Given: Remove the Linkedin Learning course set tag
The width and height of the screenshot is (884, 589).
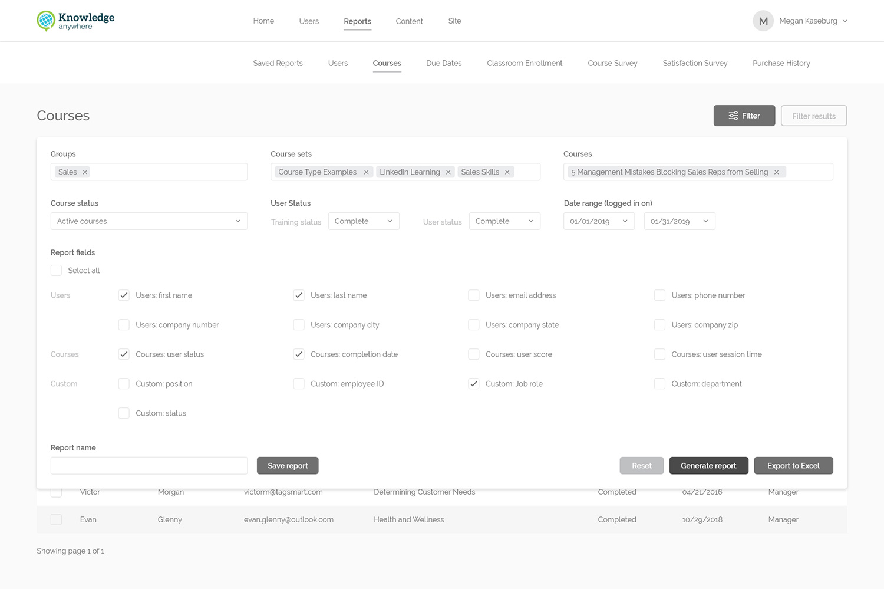Looking at the screenshot, I should pyautogui.click(x=448, y=172).
